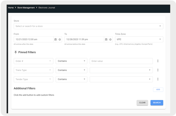Click the ADD button for additional filters
The height and width of the screenshot is (116, 176).
158,89
